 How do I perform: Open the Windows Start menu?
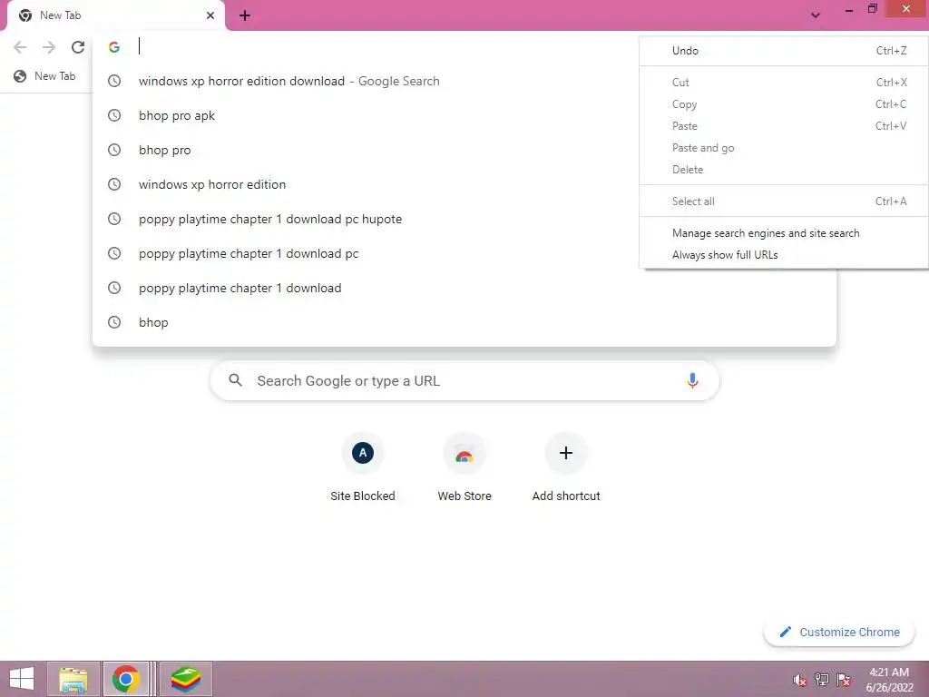click(x=22, y=679)
